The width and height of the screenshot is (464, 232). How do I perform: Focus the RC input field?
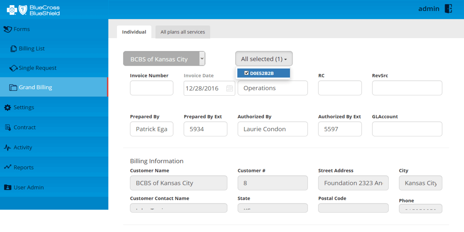point(340,88)
